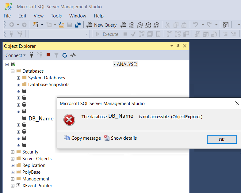Collapse the Databases folder
The image size is (241, 193).
point(13,71)
